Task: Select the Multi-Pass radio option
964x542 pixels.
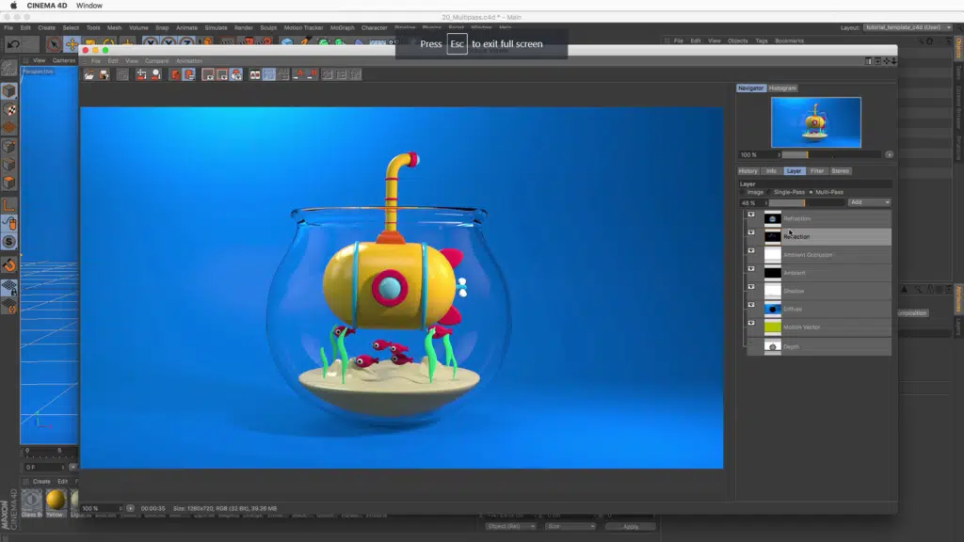Action: (811, 192)
